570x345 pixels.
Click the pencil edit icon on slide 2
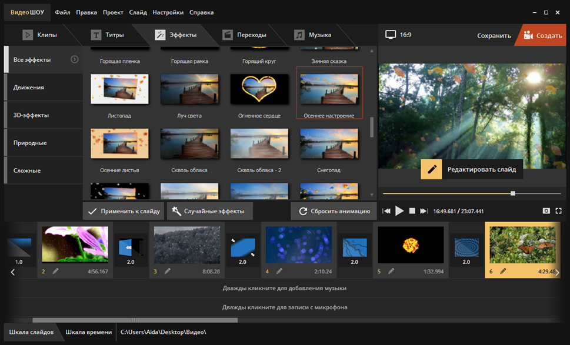pyautogui.click(x=55, y=271)
